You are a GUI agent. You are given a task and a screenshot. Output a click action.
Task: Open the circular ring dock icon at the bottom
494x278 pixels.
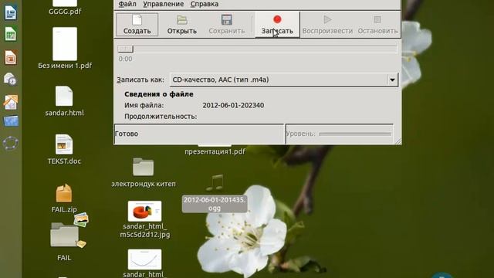coord(11,143)
